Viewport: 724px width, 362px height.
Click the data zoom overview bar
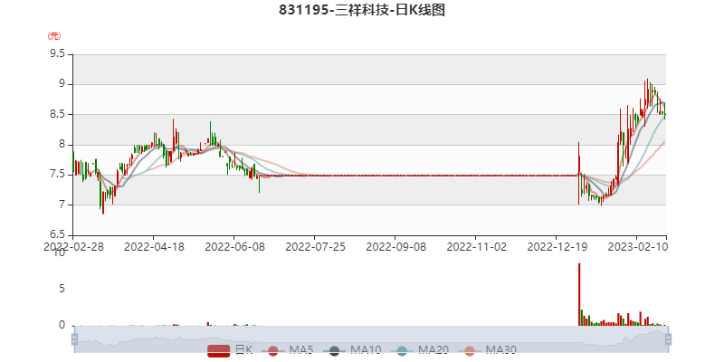click(x=371, y=339)
